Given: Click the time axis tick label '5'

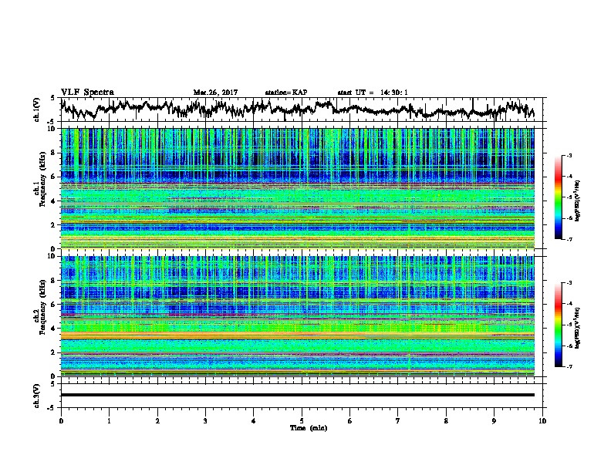Looking at the screenshot, I should coord(302,421).
